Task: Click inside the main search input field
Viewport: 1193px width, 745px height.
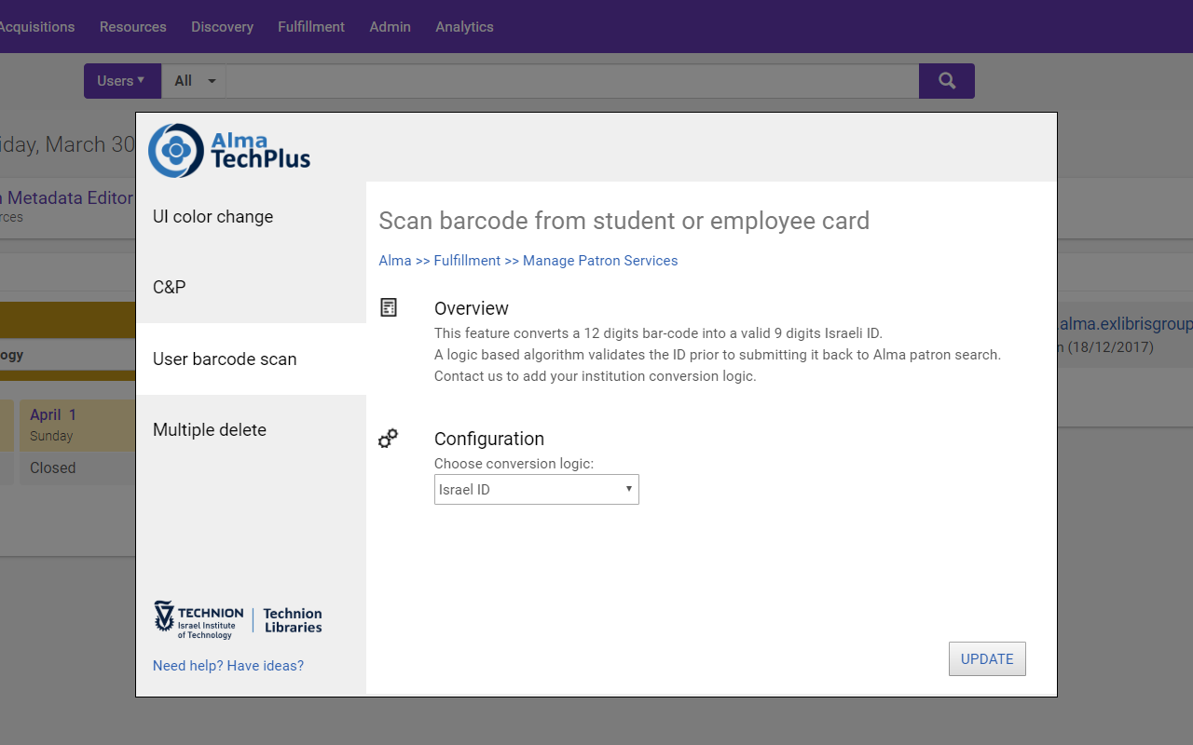Action: point(572,81)
